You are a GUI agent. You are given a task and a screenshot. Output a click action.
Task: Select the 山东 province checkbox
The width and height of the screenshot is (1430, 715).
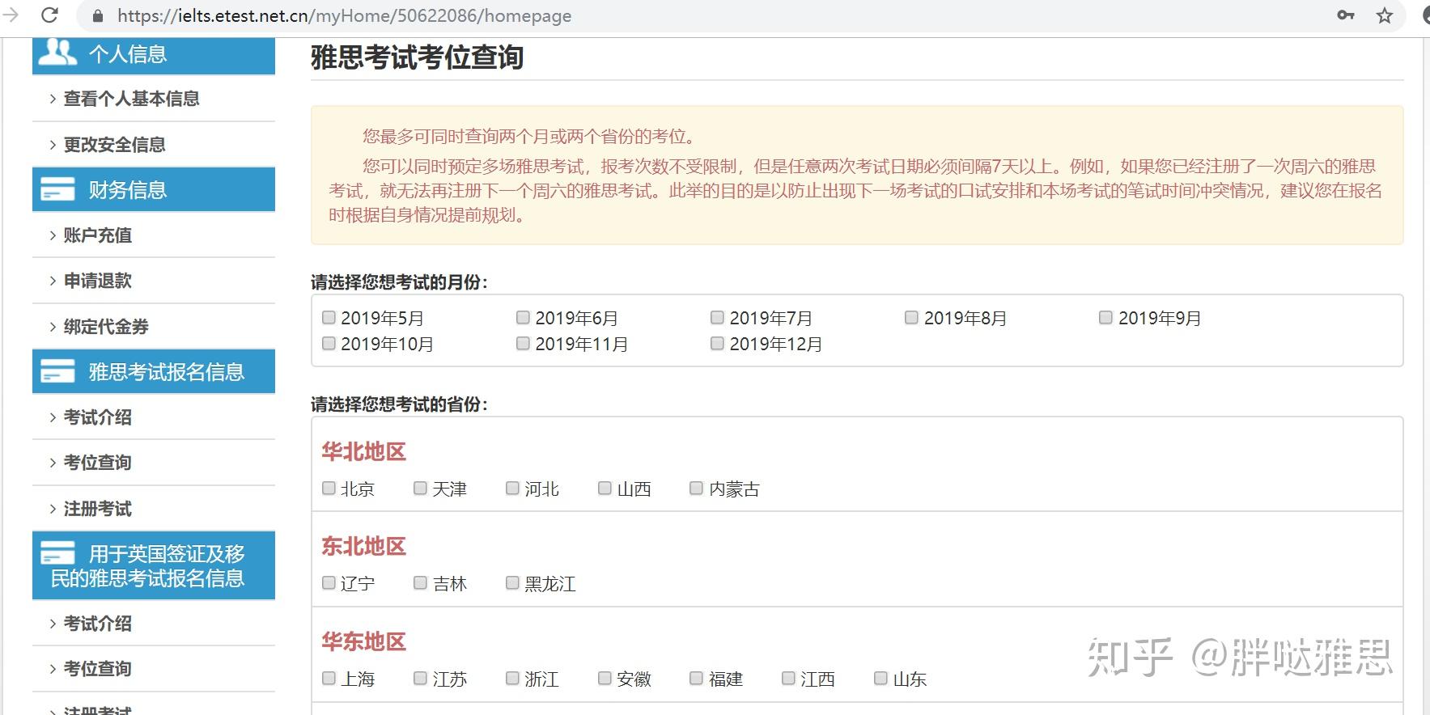pyautogui.click(x=880, y=678)
